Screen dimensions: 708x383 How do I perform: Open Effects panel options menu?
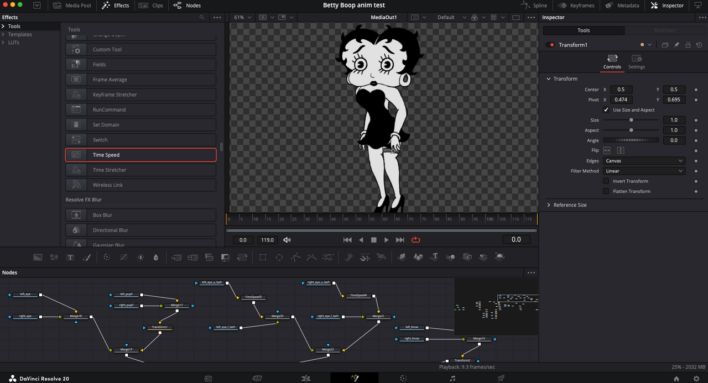click(217, 17)
